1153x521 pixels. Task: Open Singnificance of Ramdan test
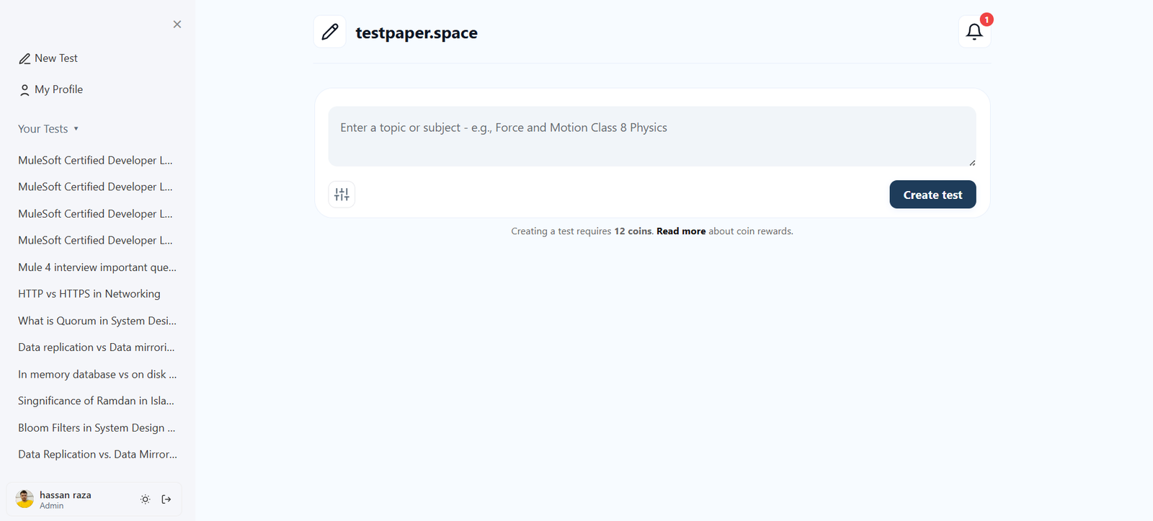click(96, 401)
